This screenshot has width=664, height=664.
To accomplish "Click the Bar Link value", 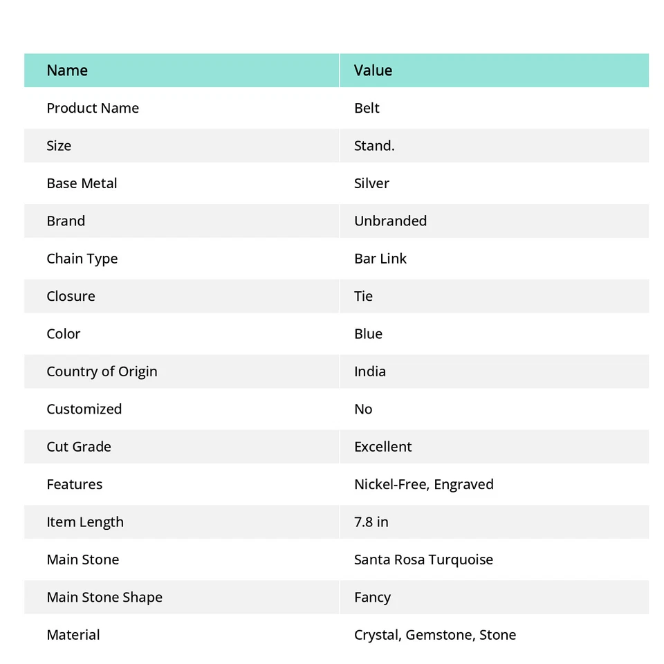I will tap(380, 259).
